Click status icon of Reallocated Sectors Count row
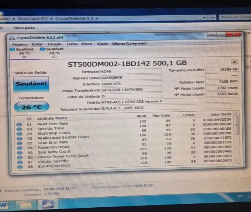This screenshot has height=212, width=251. (19, 139)
